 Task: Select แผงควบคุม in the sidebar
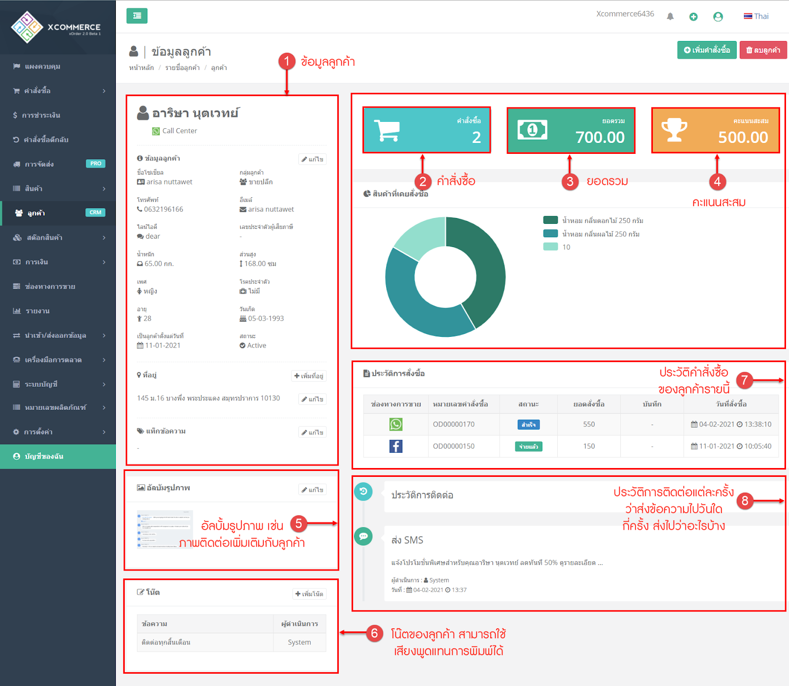tap(37, 66)
